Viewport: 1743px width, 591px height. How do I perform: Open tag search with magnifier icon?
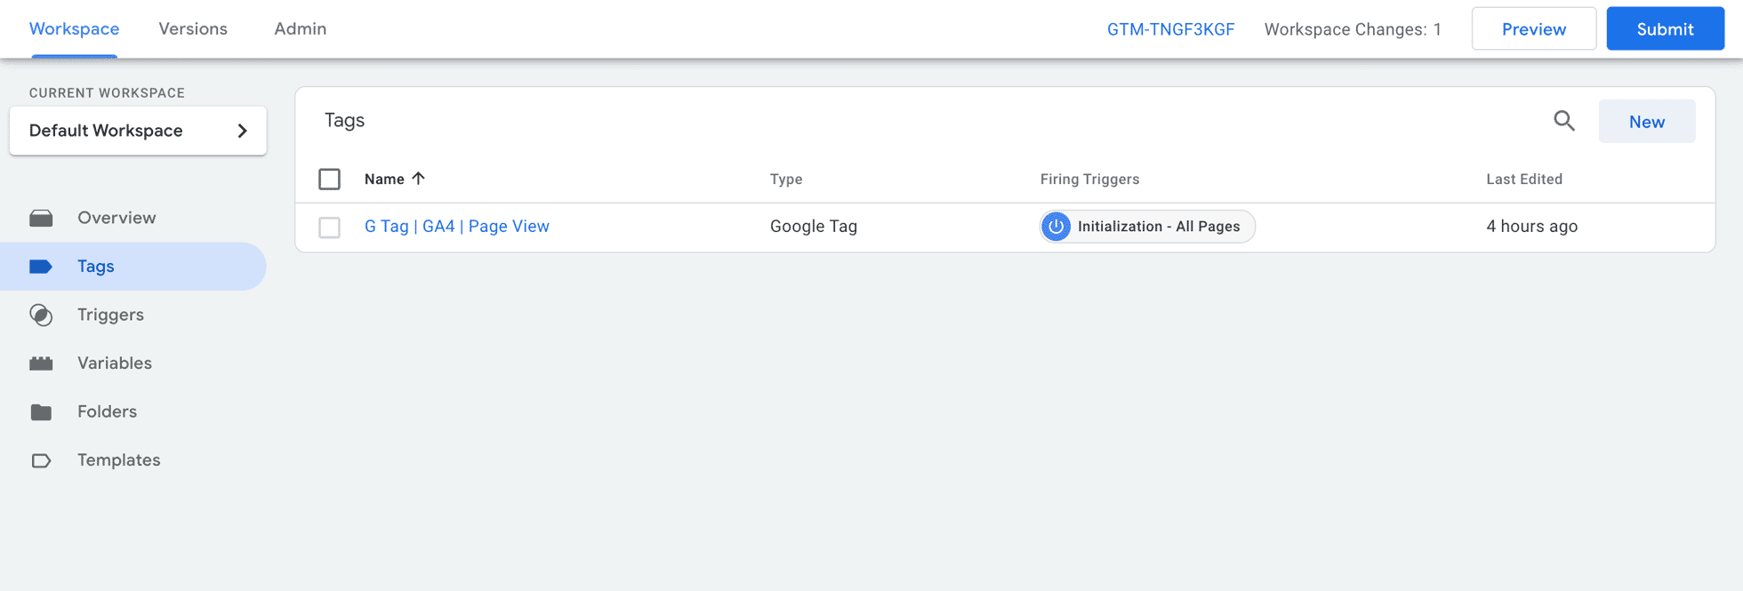1564,121
